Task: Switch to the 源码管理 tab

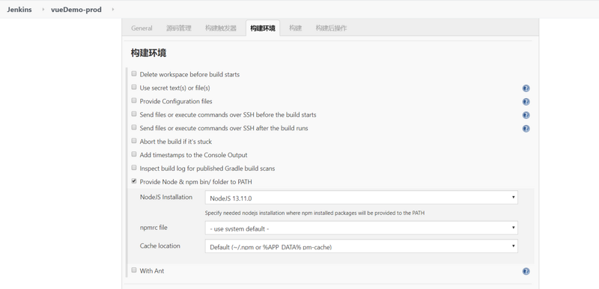Action: point(179,28)
